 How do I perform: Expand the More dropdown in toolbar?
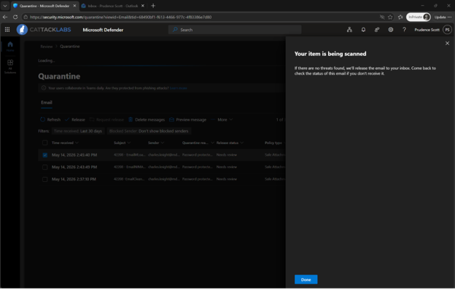coord(222,119)
